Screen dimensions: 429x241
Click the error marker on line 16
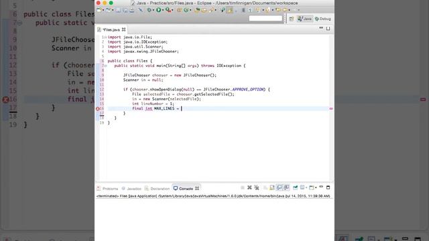coord(98,108)
